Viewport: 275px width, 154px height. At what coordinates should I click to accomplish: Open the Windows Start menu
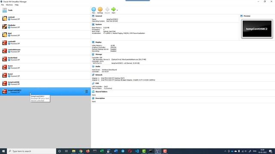3,151
